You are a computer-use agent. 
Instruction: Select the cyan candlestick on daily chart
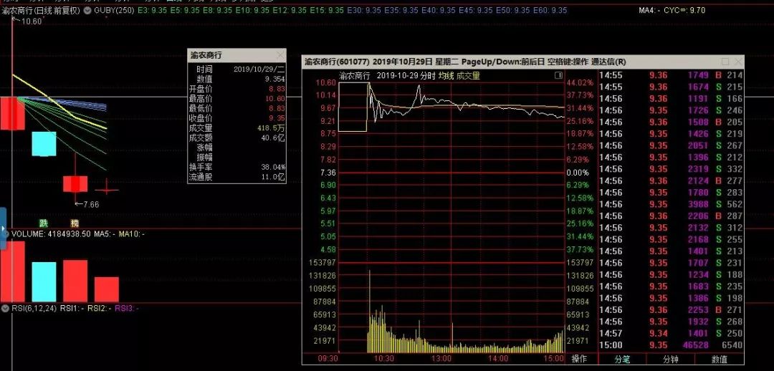click(x=44, y=143)
